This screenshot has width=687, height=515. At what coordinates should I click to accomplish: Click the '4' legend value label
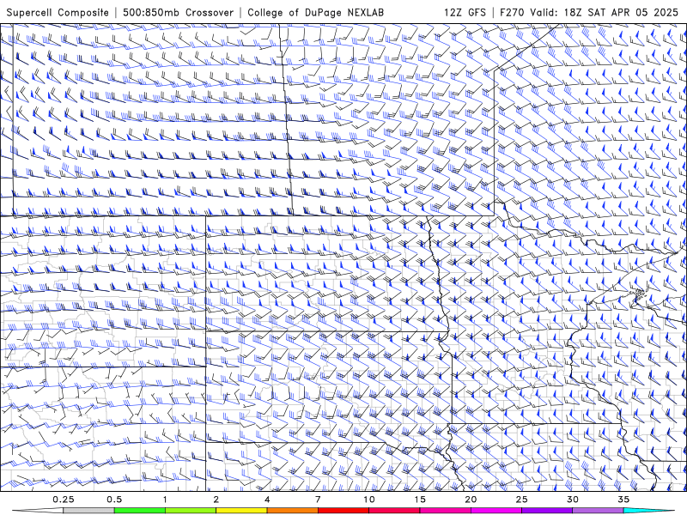(267, 500)
